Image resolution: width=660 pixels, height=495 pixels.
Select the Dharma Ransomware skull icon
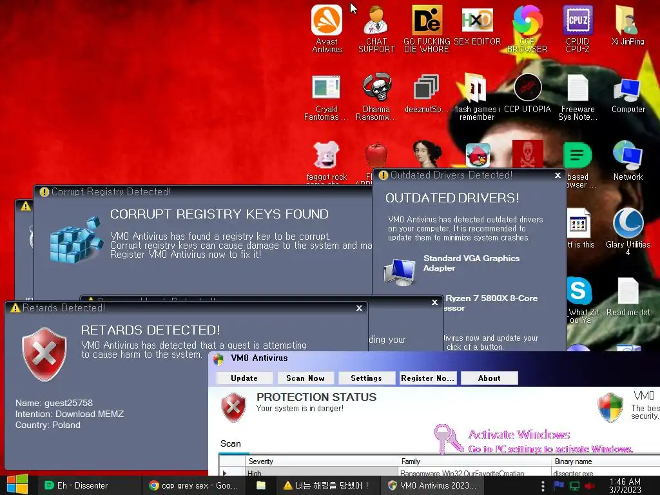point(376,97)
